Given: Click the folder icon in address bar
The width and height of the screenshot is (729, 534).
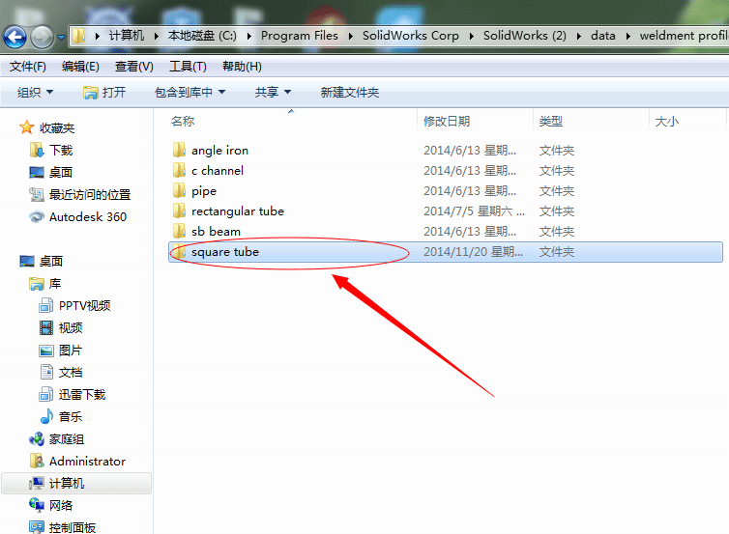Looking at the screenshot, I should pyautogui.click(x=79, y=36).
